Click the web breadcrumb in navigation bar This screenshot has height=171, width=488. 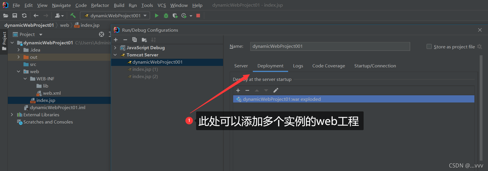click(x=65, y=25)
